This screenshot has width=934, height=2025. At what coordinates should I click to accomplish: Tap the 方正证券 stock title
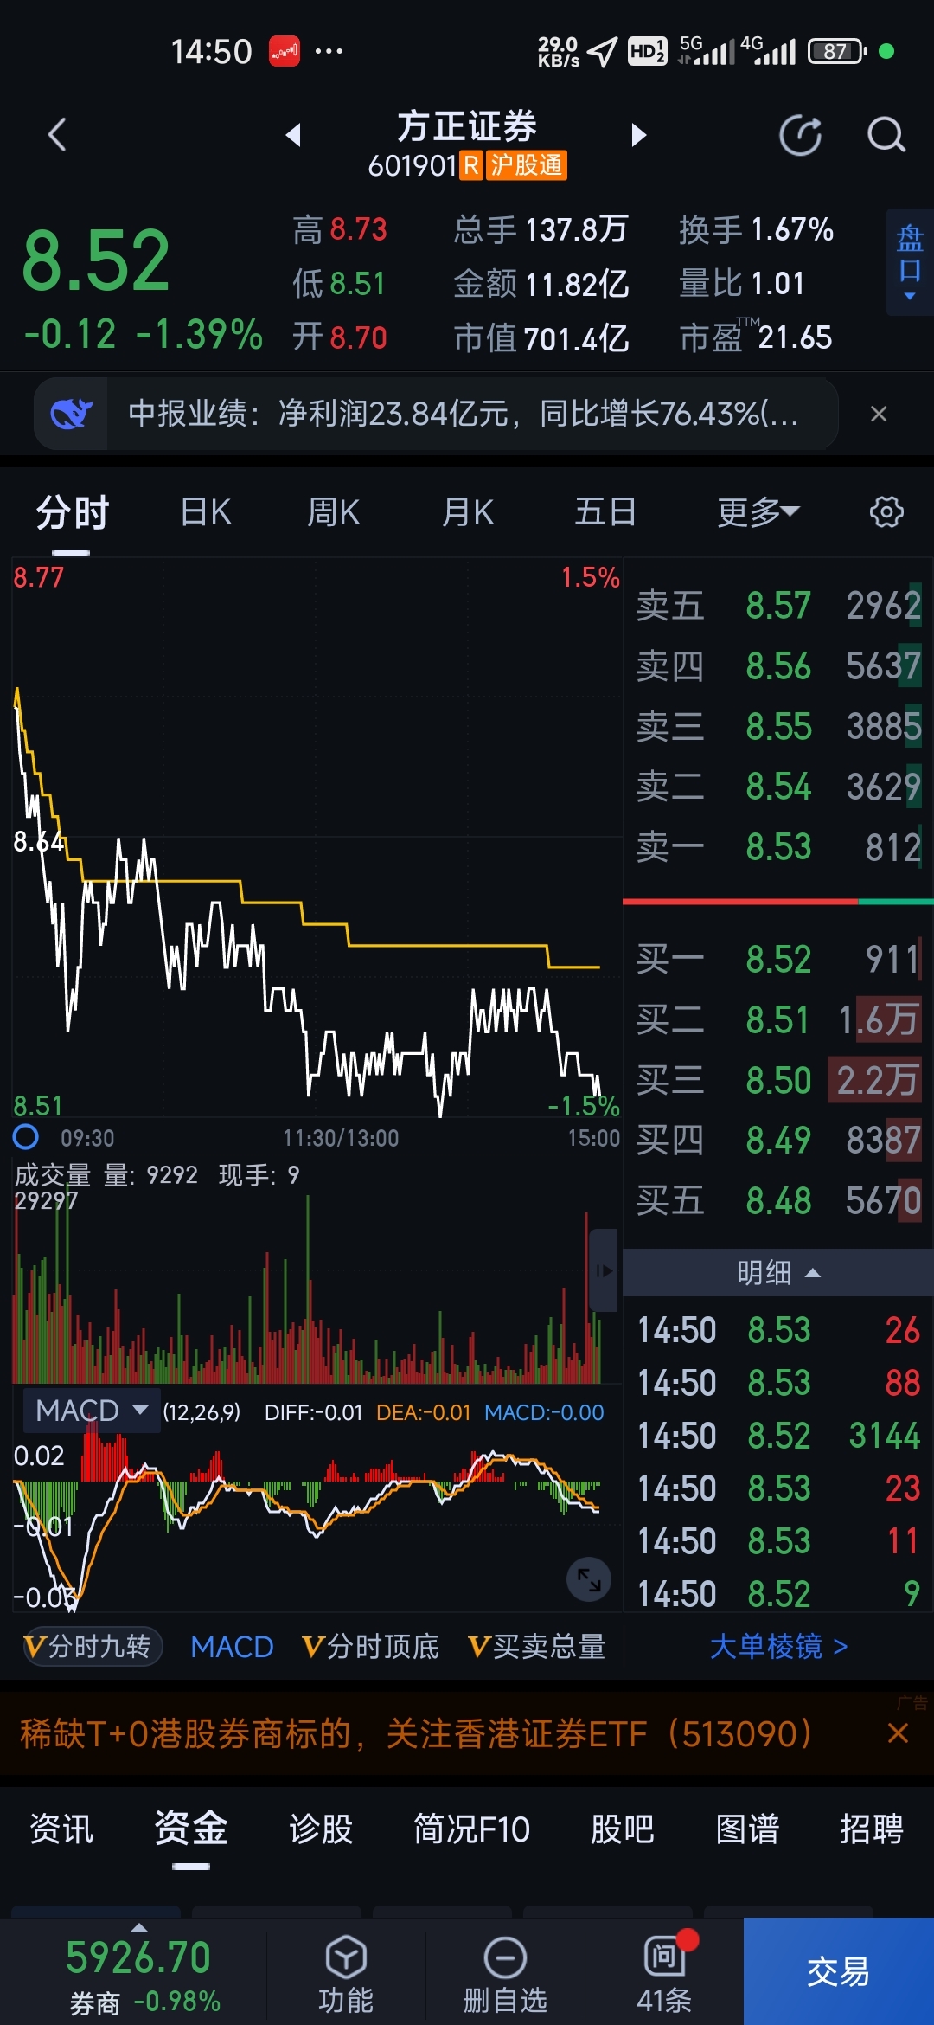point(467,127)
